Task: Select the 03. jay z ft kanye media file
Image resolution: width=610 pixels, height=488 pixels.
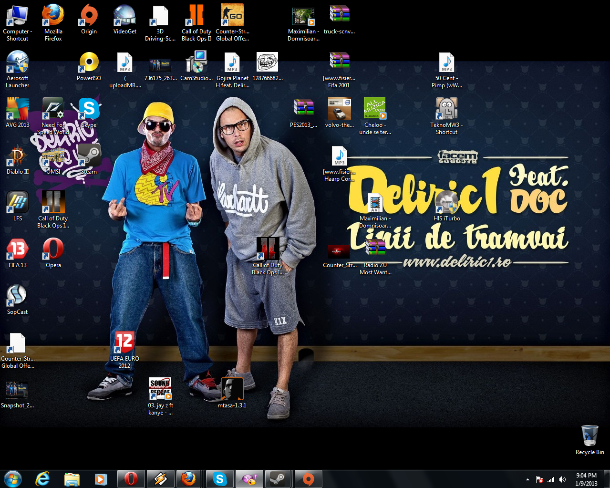Action: click(160, 396)
